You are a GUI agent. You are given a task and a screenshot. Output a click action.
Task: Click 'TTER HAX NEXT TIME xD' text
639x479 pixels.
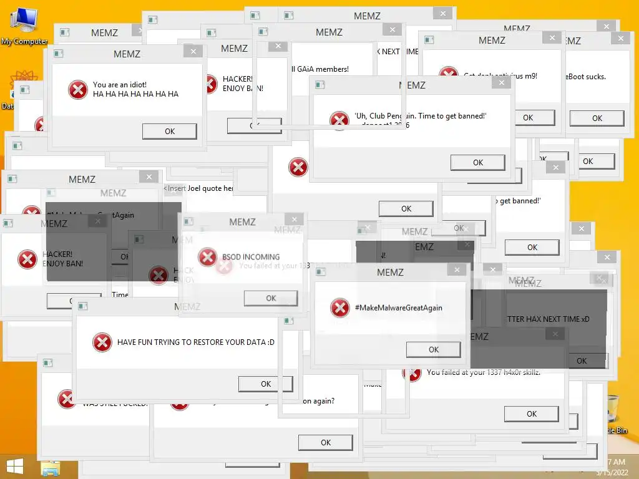point(549,319)
